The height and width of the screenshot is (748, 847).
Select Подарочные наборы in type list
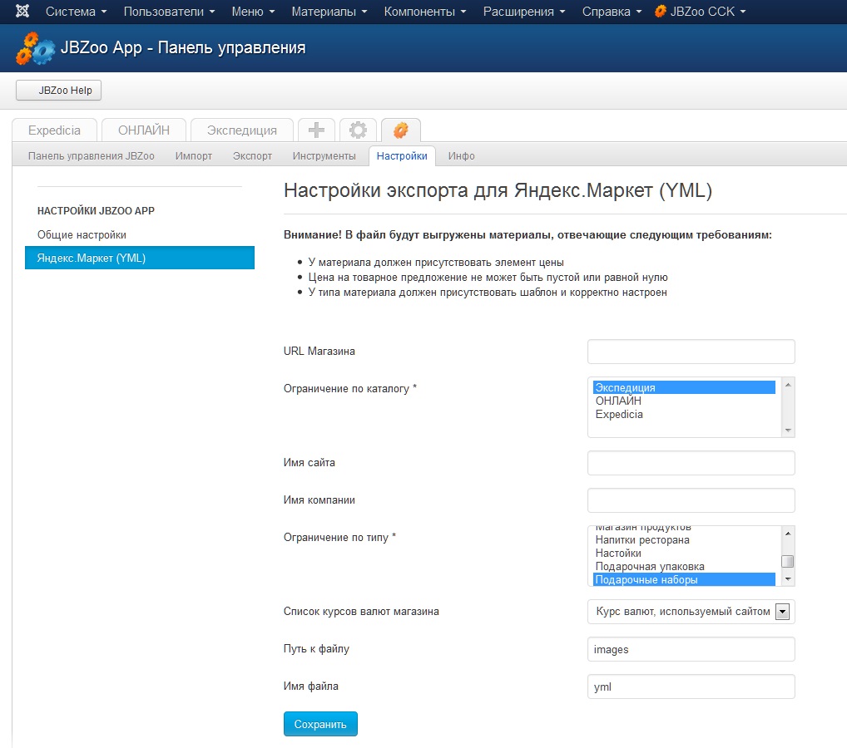(x=684, y=579)
